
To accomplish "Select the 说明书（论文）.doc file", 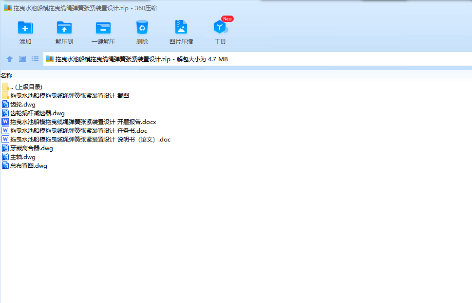I will pos(86,139).
